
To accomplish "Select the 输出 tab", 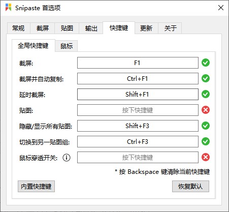I will [x=91, y=28].
